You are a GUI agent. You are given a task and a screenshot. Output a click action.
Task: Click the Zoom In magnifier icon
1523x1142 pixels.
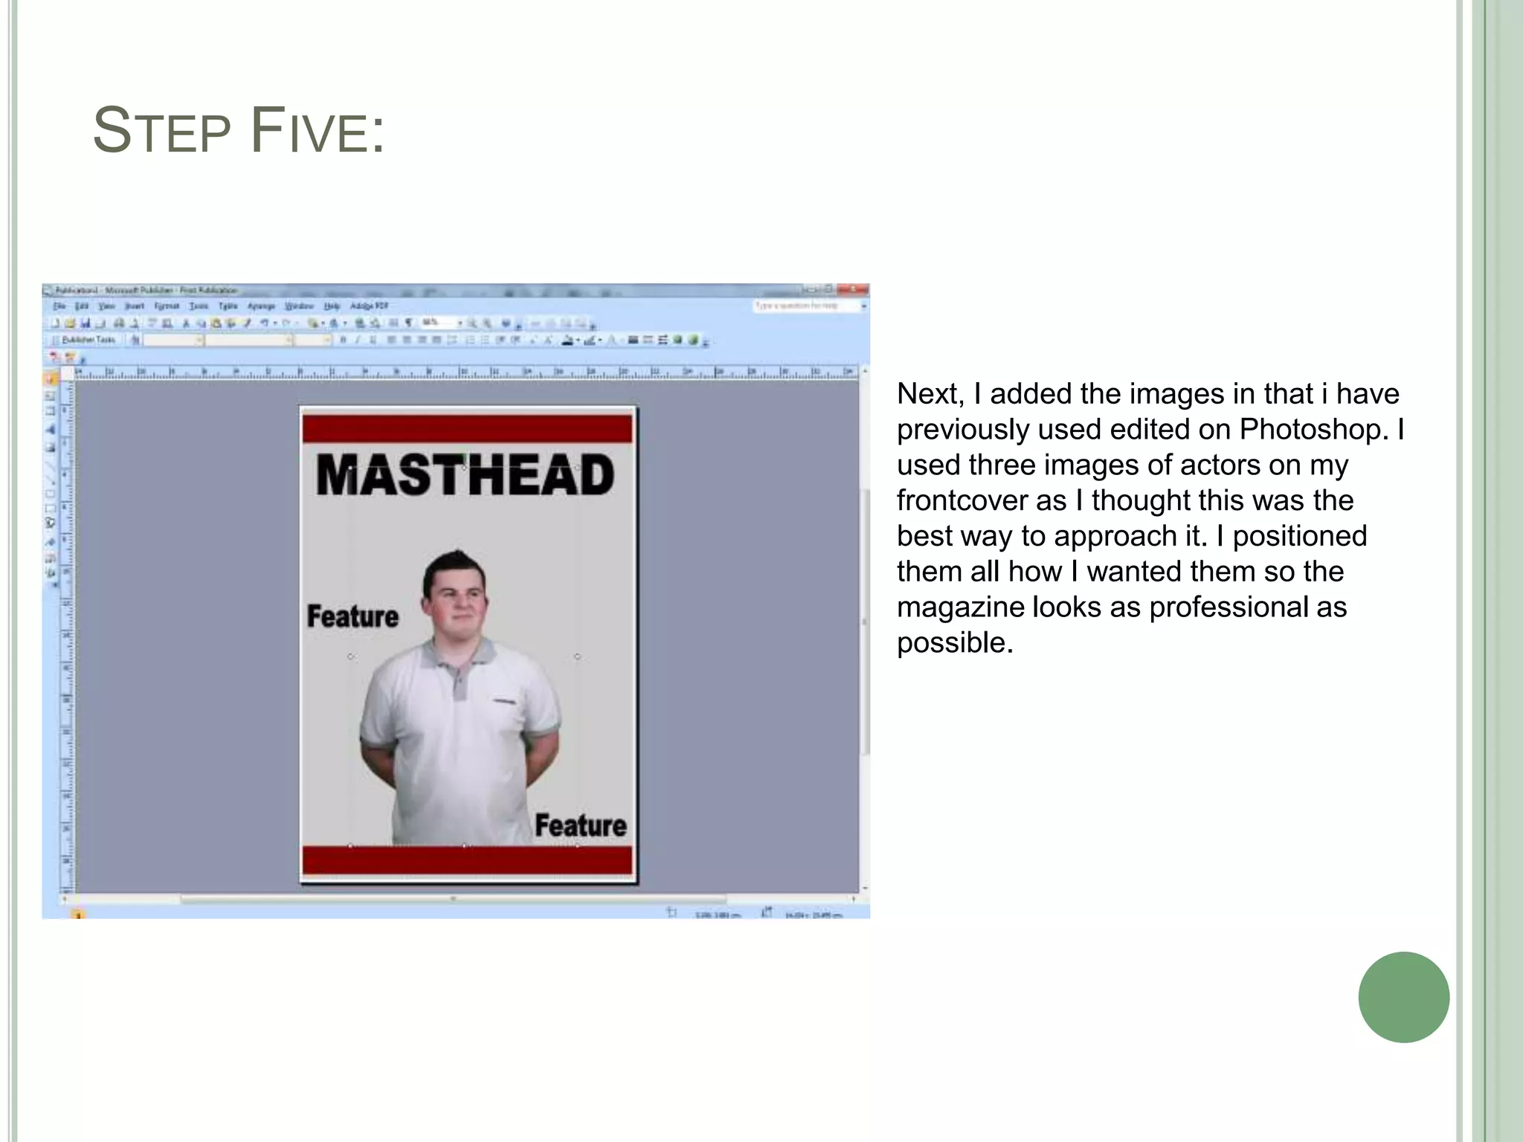pyautogui.click(x=487, y=323)
